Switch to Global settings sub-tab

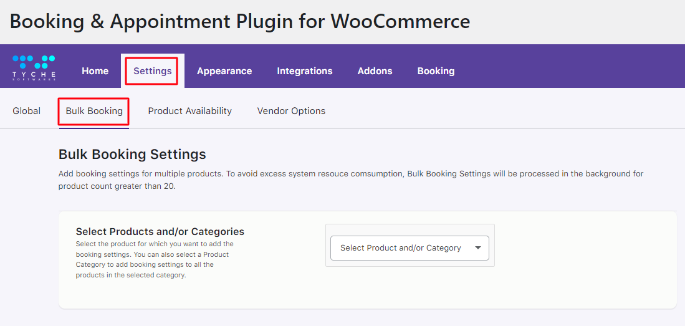click(27, 111)
